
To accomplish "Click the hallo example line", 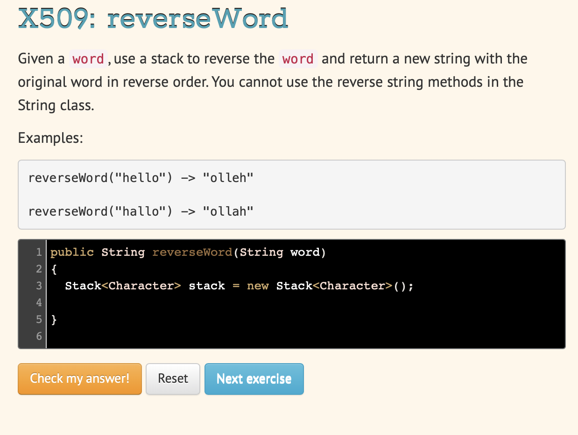I will click(x=140, y=211).
